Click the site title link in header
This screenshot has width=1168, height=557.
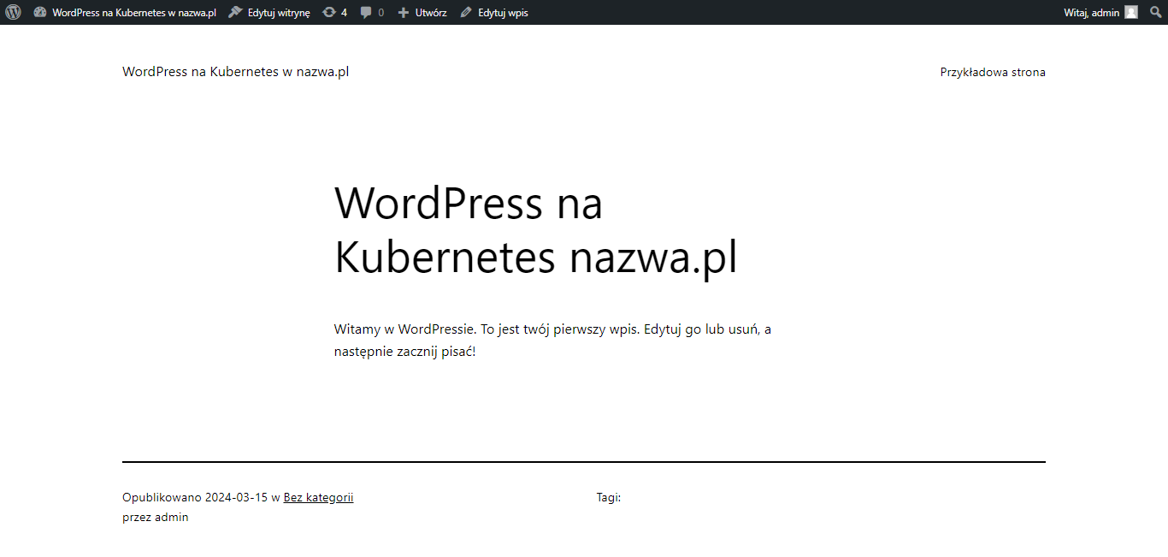(235, 72)
